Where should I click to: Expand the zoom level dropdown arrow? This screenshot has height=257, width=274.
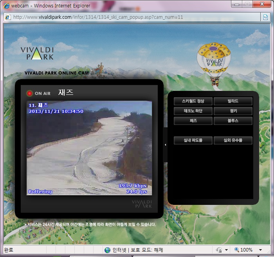[260, 250]
